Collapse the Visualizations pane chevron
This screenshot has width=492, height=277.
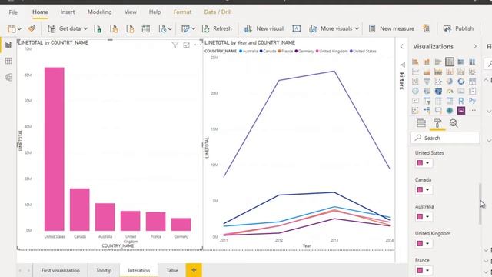[x=475, y=46]
